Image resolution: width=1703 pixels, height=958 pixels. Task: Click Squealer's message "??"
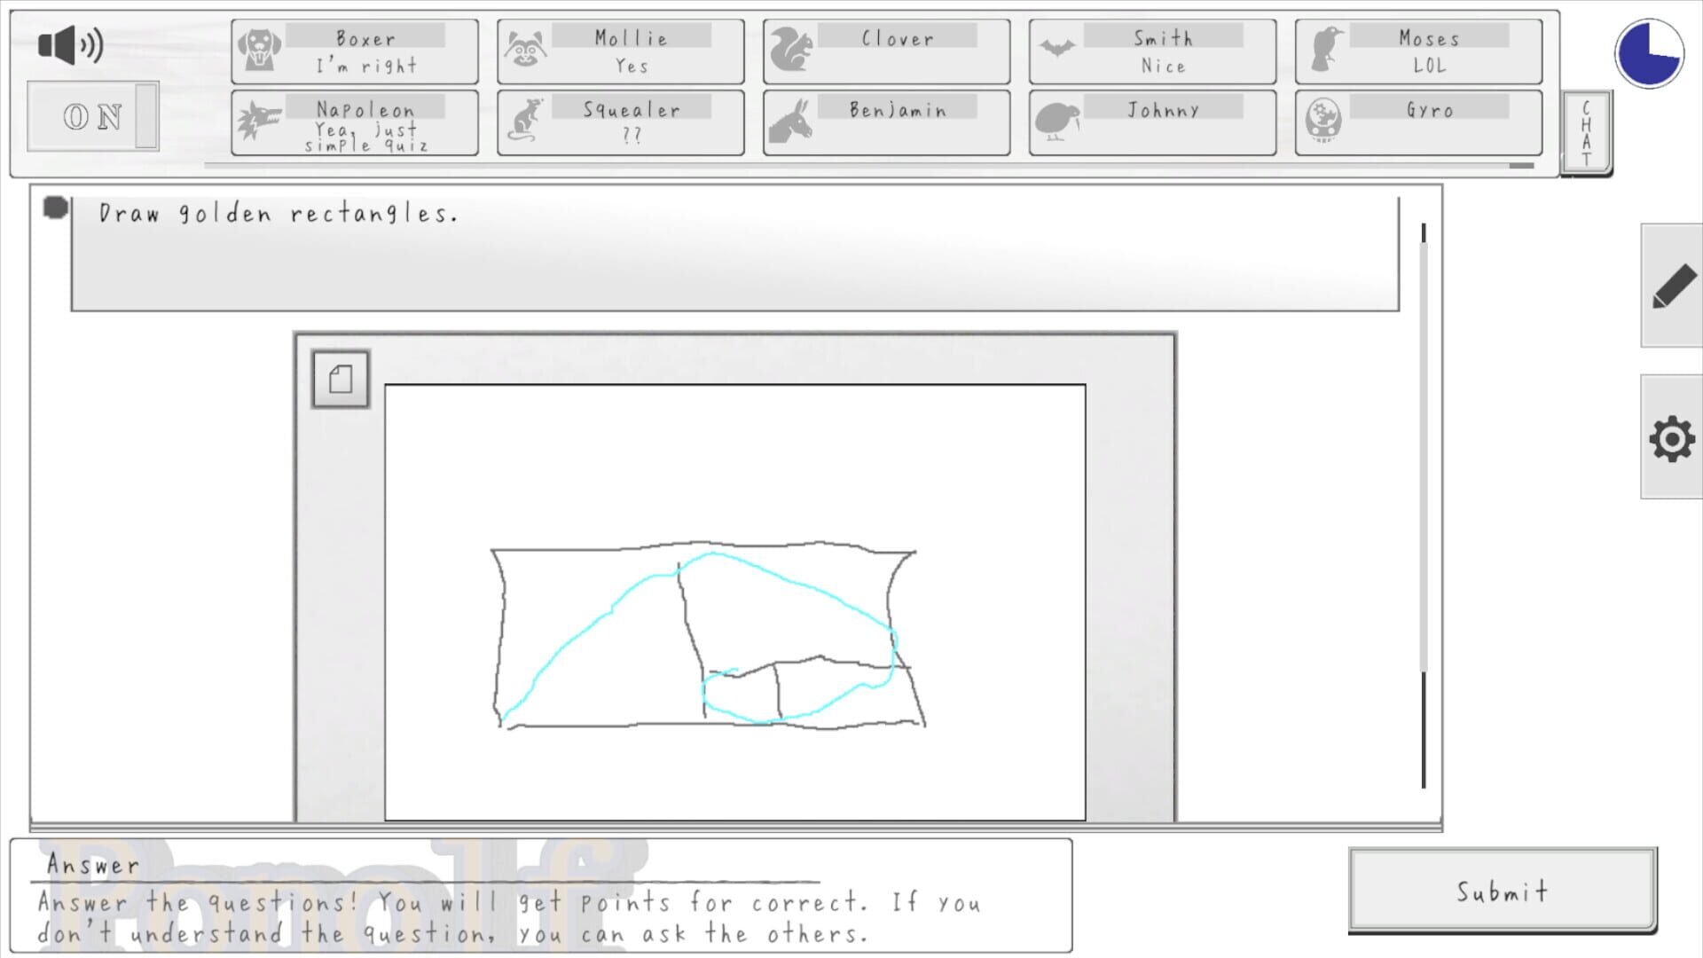[x=632, y=136]
